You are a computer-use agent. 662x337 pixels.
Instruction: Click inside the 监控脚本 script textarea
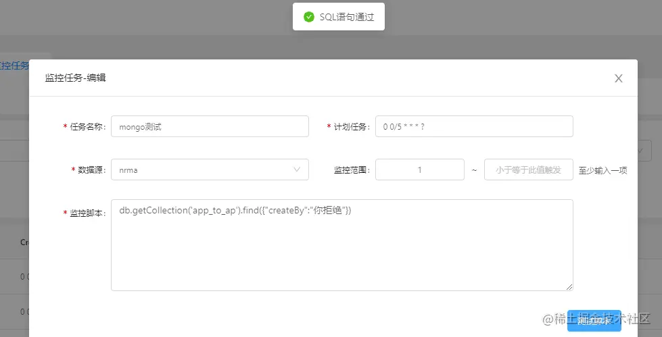pos(342,245)
